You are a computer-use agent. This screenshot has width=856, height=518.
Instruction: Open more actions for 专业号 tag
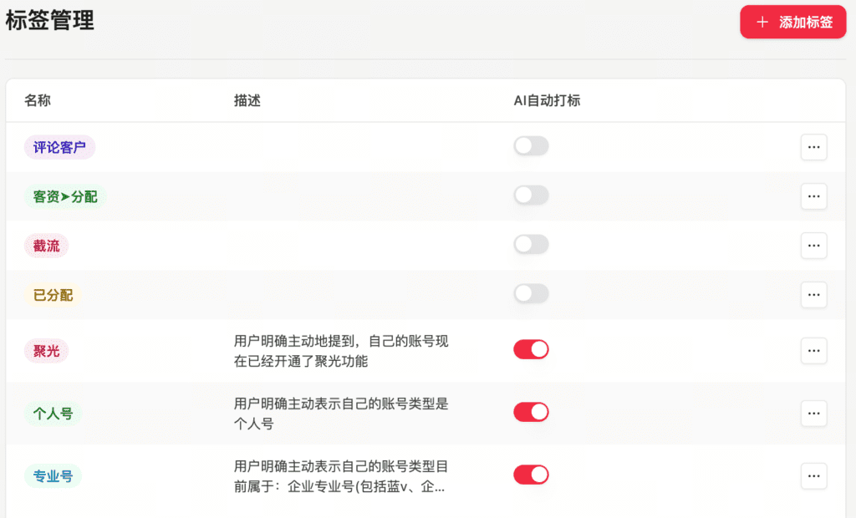pyautogui.click(x=813, y=475)
